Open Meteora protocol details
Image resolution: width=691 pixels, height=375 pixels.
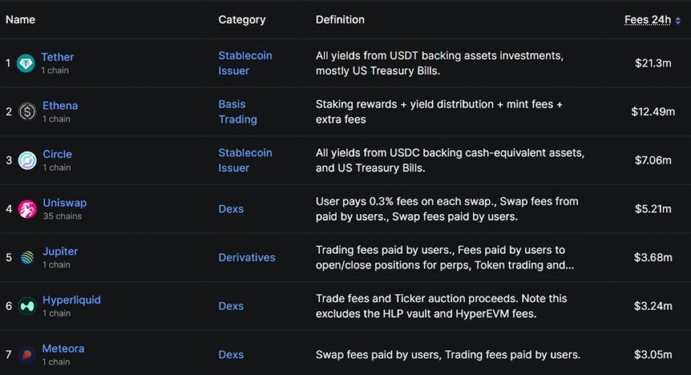pos(63,349)
